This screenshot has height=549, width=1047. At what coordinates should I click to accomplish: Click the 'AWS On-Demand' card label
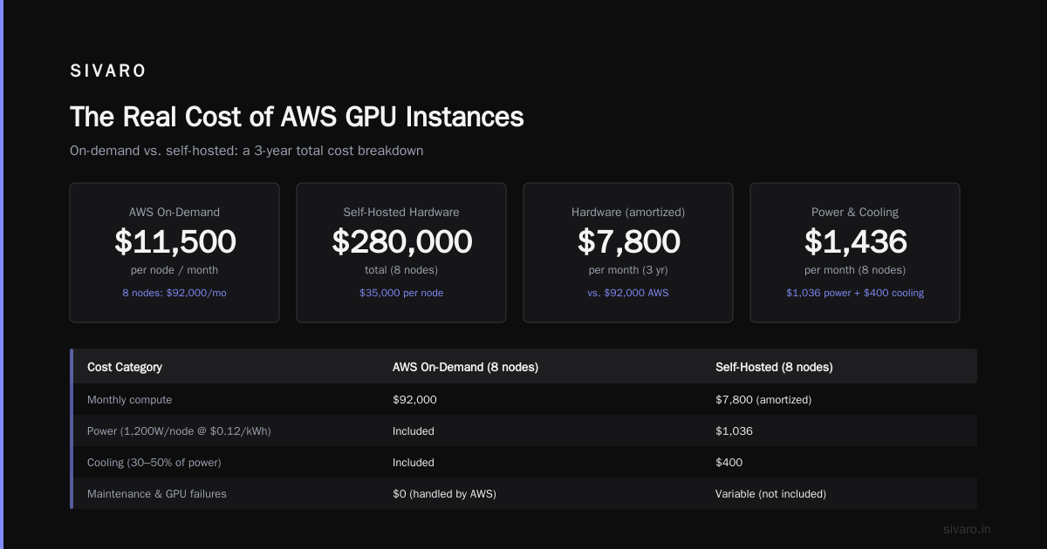tap(174, 212)
